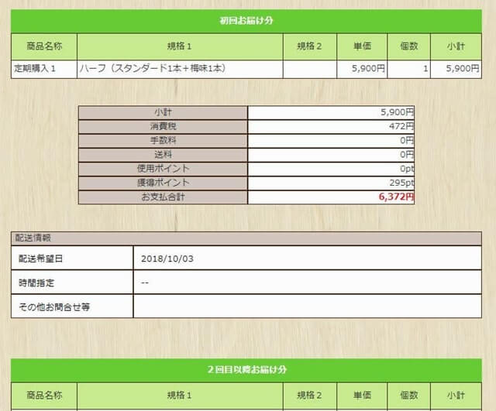Click the 送料 label

click(x=163, y=155)
